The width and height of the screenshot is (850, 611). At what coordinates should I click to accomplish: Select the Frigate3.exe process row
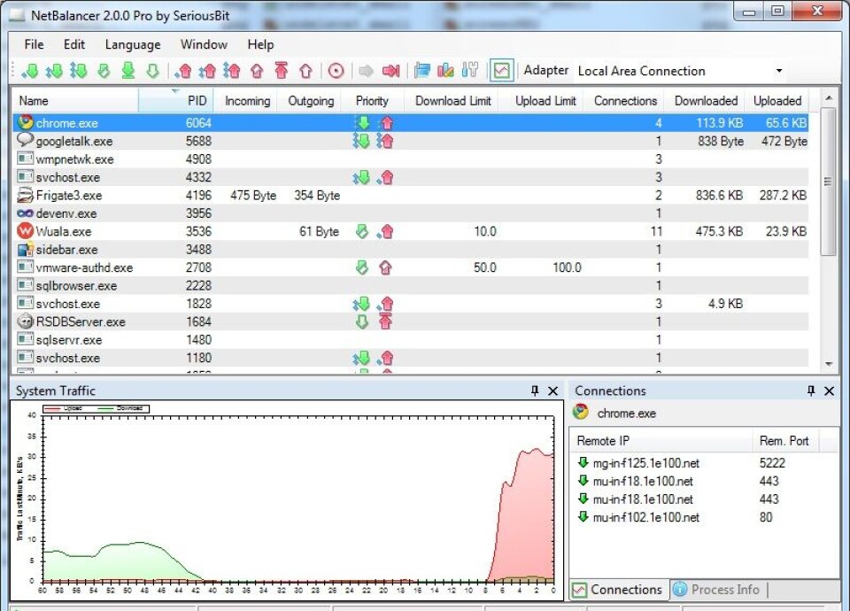pyautogui.click(x=410, y=195)
